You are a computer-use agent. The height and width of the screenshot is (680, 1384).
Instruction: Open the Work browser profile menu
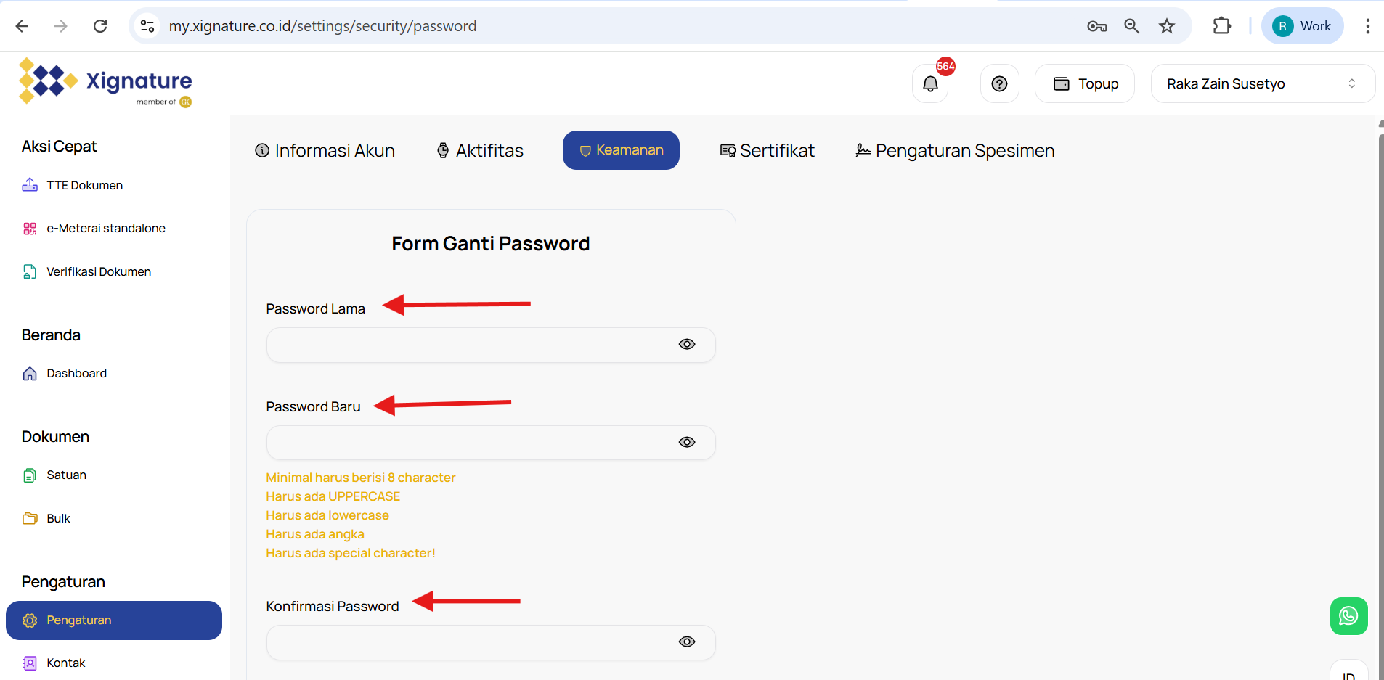coord(1303,26)
